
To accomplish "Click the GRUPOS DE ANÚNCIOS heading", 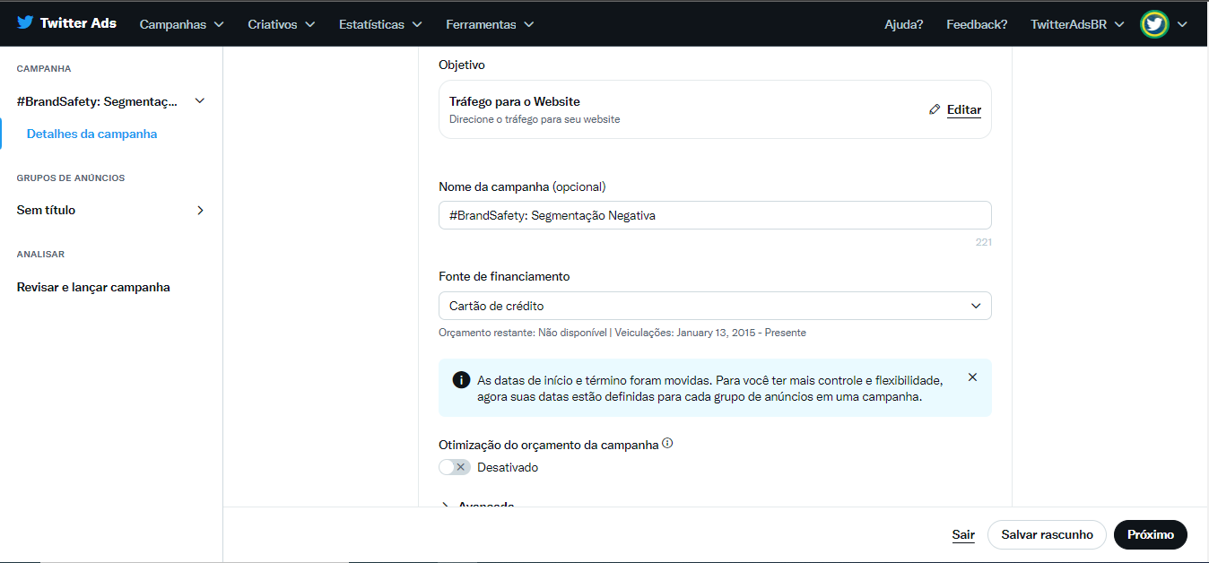I will pyautogui.click(x=71, y=178).
